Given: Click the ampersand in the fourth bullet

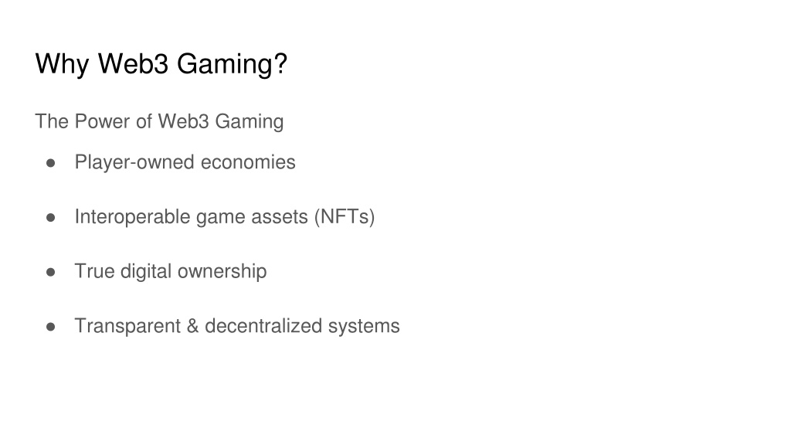Looking at the screenshot, I should click(192, 326).
